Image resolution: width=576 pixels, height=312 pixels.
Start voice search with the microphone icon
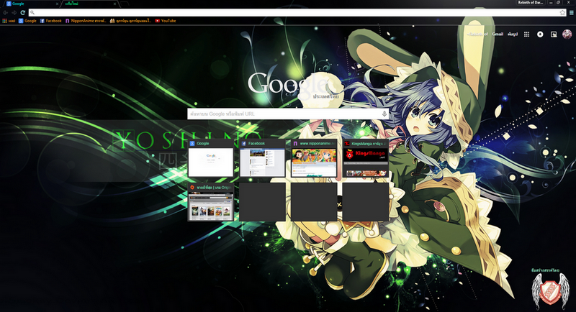384,114
